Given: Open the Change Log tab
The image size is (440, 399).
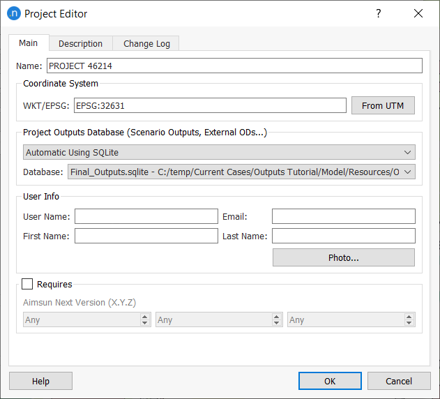Looking at the screenshot, I should point(146,43).
